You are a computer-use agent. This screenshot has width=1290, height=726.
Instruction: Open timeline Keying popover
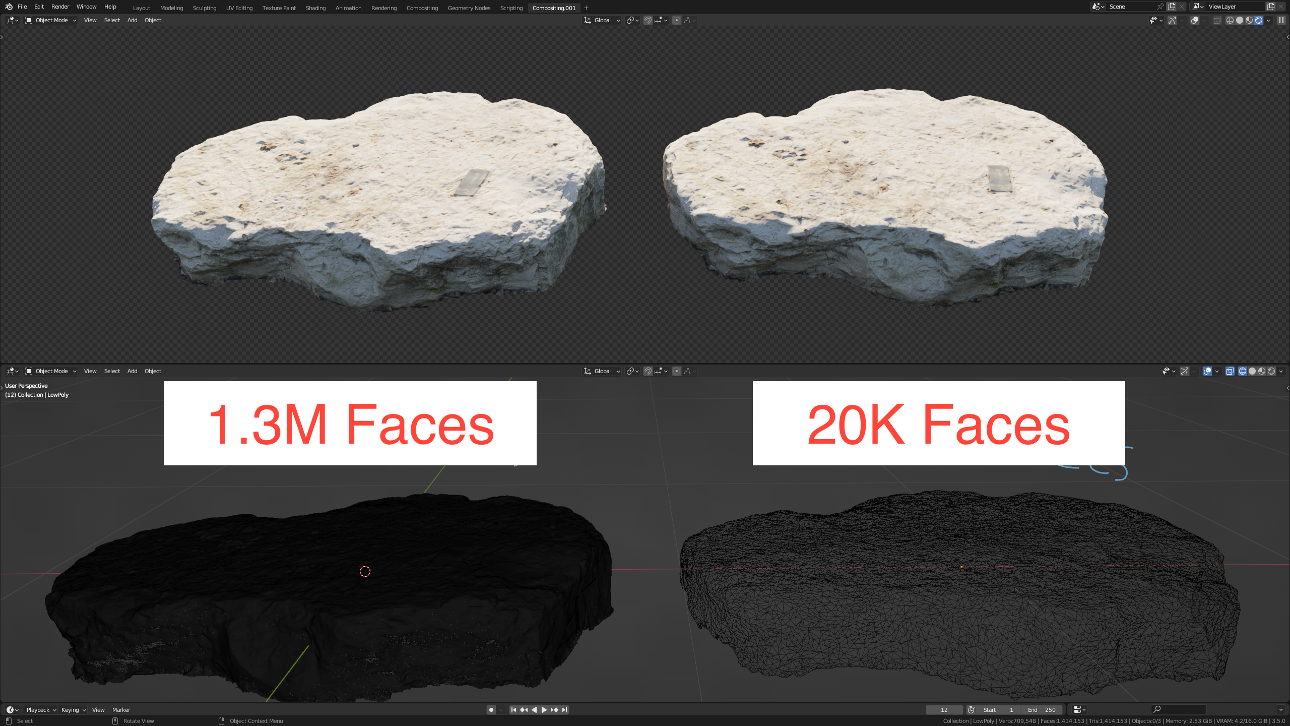click(x=73, y=710)
